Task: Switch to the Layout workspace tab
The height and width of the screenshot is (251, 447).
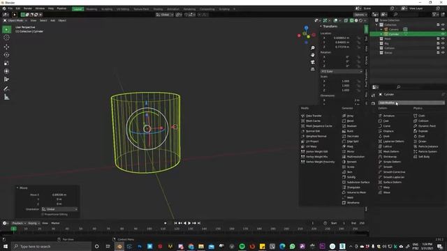Action: (x=78, y=9)
